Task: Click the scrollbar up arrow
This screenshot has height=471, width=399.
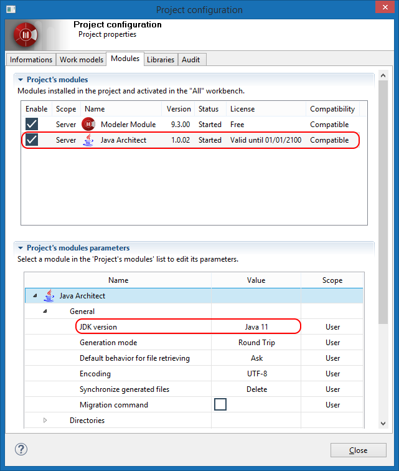Action: 383,76
